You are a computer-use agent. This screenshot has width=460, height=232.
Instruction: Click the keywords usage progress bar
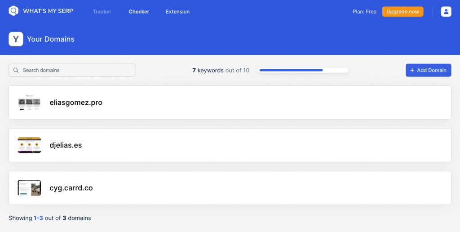click(x=303, y=70)
